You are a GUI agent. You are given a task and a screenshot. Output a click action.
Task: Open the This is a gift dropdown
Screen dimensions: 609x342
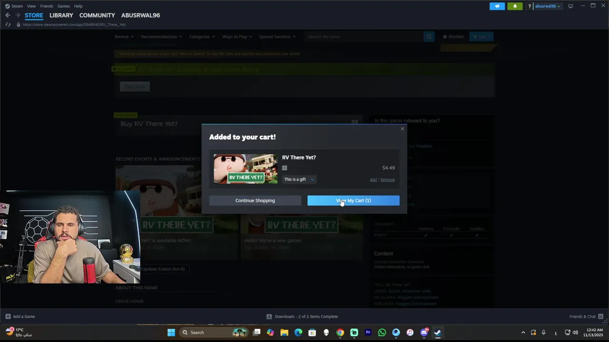coord(299,180)
